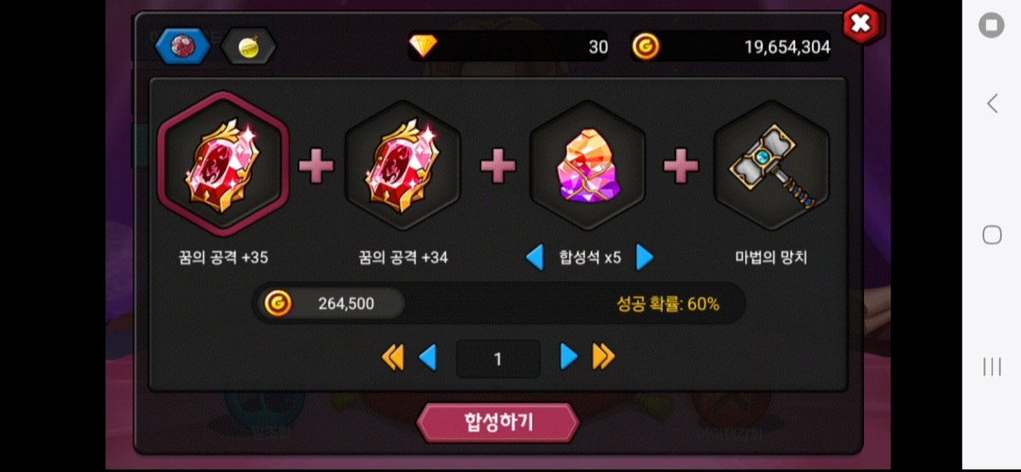The width and height of the screenshot is (1021, 472).
Task: Go to previous page with blue left arrow
Action: [x=428, y=358]
